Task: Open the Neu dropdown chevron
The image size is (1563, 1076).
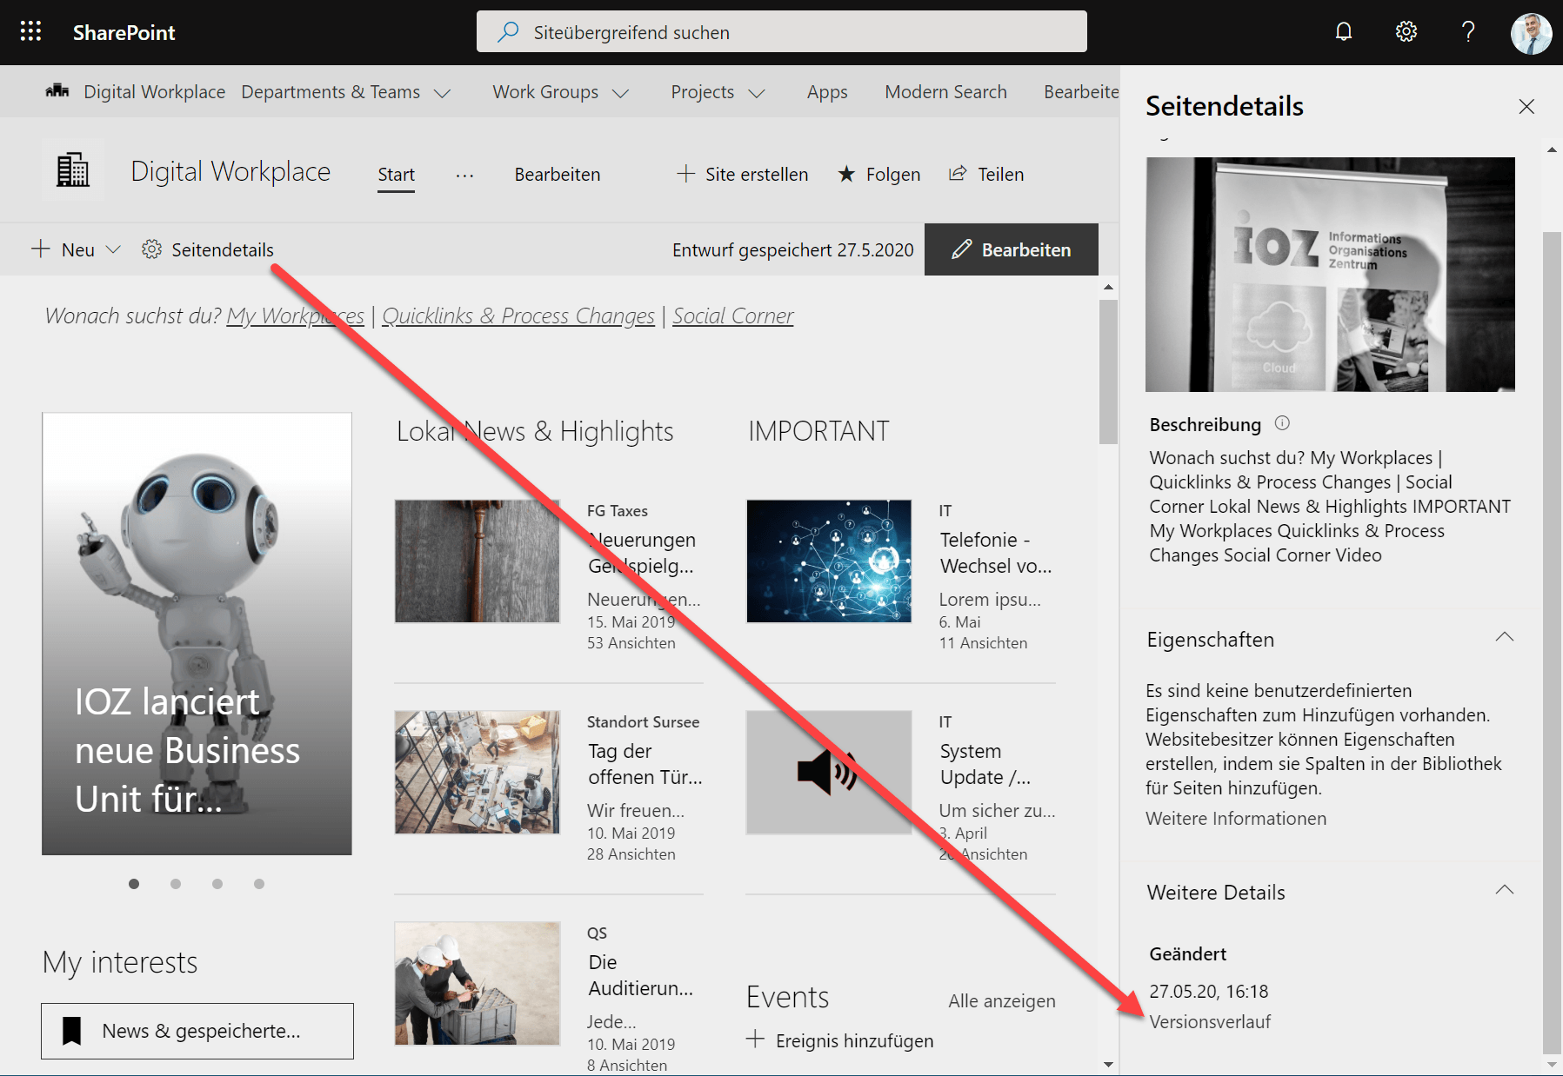Action: pos(113,249)
